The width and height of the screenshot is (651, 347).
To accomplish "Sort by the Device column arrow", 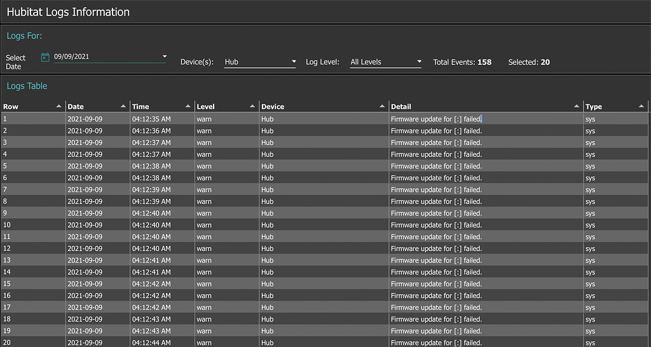I will [x=382, y=106].
